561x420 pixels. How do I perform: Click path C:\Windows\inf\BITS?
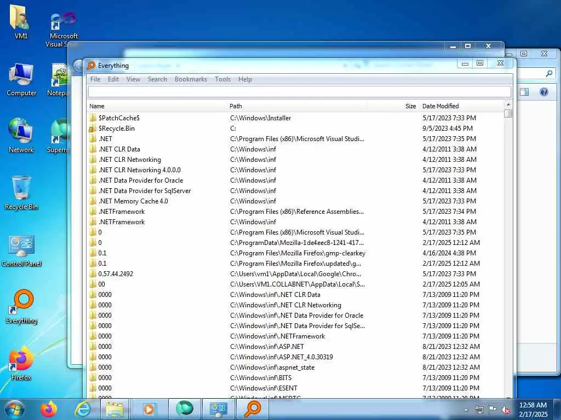point(261,377)
